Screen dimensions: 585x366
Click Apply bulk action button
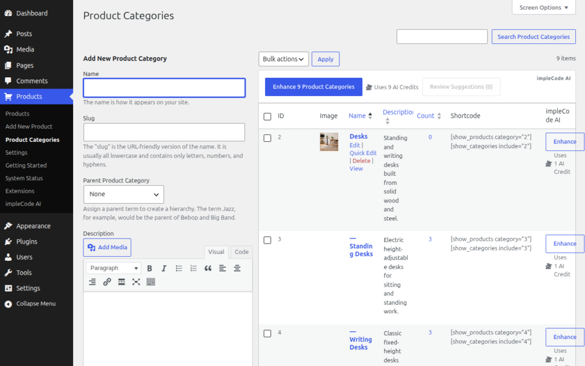click(325, 59)
